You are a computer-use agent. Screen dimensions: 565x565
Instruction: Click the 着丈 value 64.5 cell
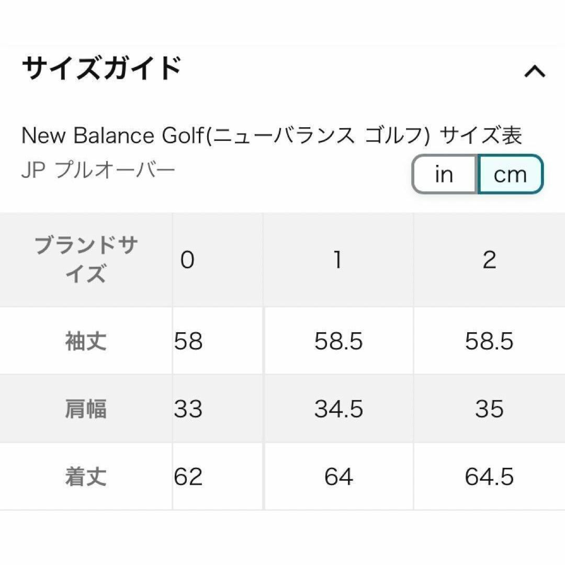pos(489,477)
